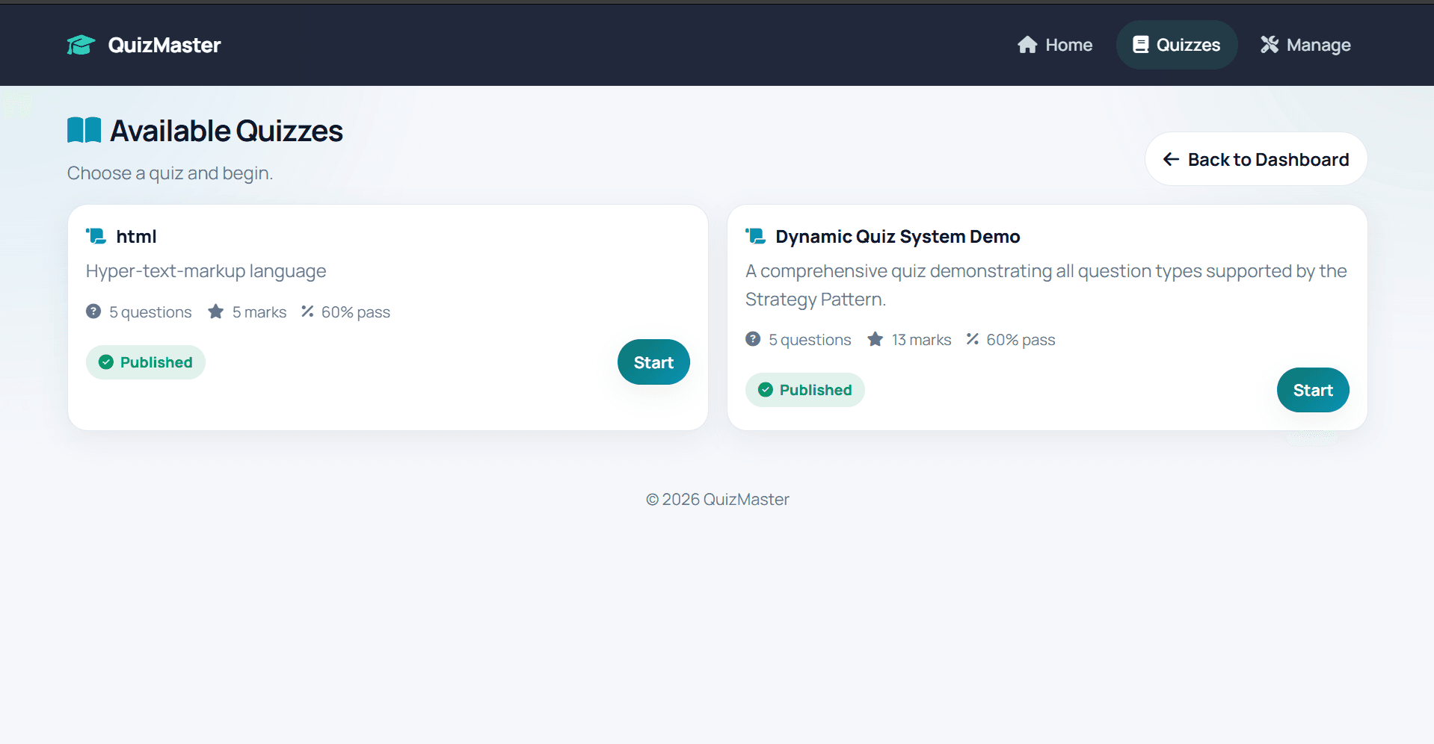The height and width of the screenshot is (744, 1434).
Task: Click the Published badge on html card
Action: (146, 362)
